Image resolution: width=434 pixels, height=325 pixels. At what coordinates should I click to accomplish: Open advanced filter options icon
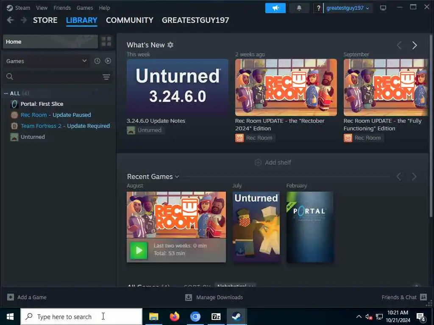tap(106, 77)
